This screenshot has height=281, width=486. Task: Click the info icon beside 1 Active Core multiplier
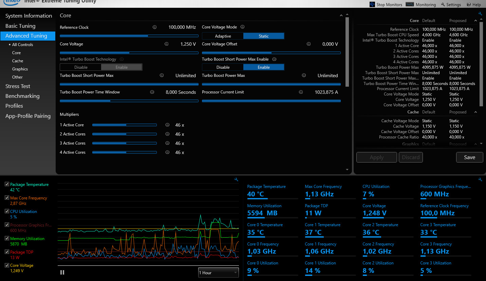coord(167,125)
